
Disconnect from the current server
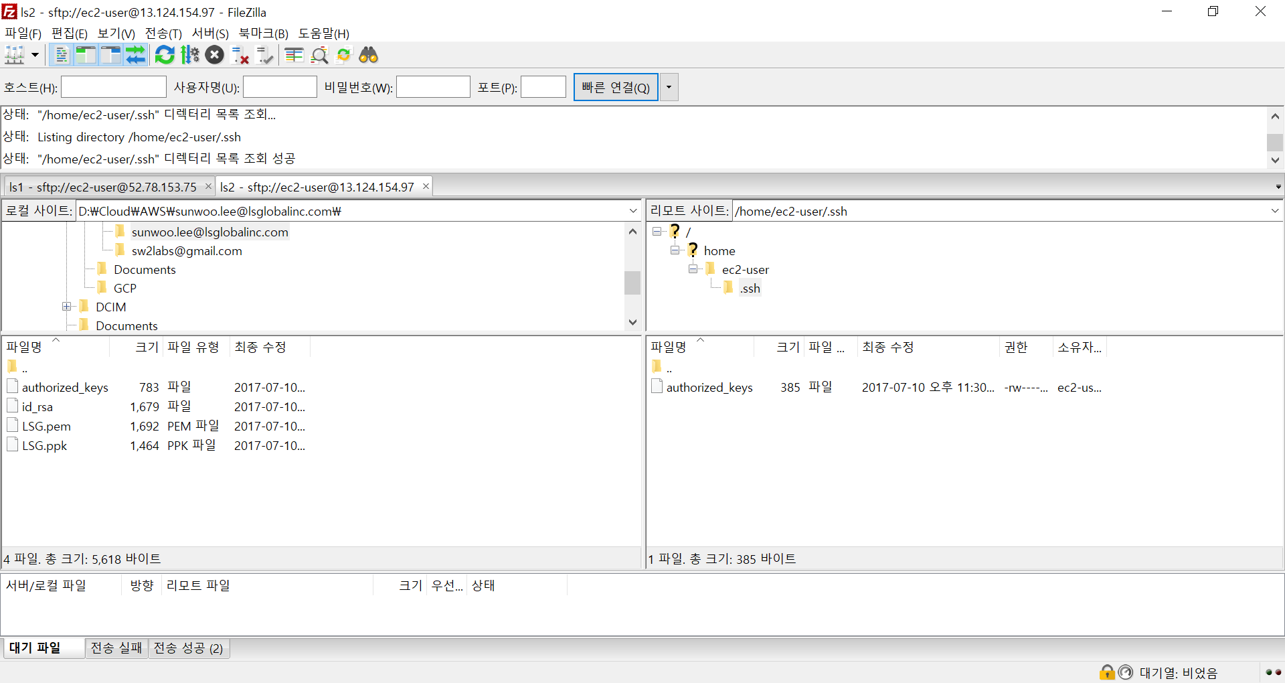240,55
